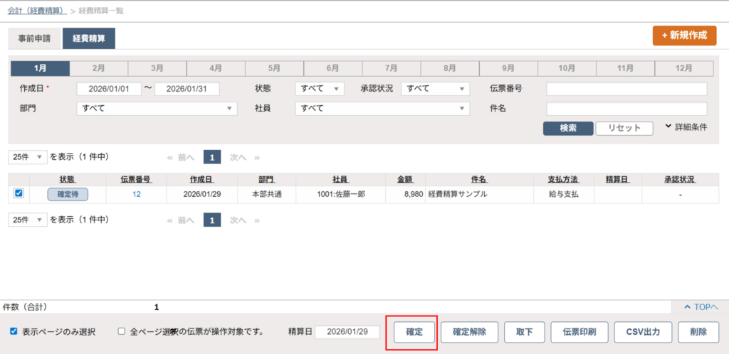729x354 pixels.
Task: Click the 会計（経費精算） breadcrumb link
Action: [x=37, y=11]
